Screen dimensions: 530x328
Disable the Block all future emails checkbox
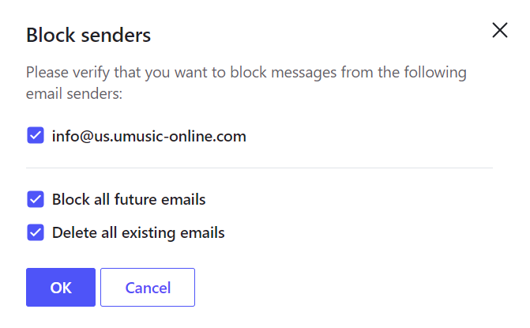click(x=35, y=199)
